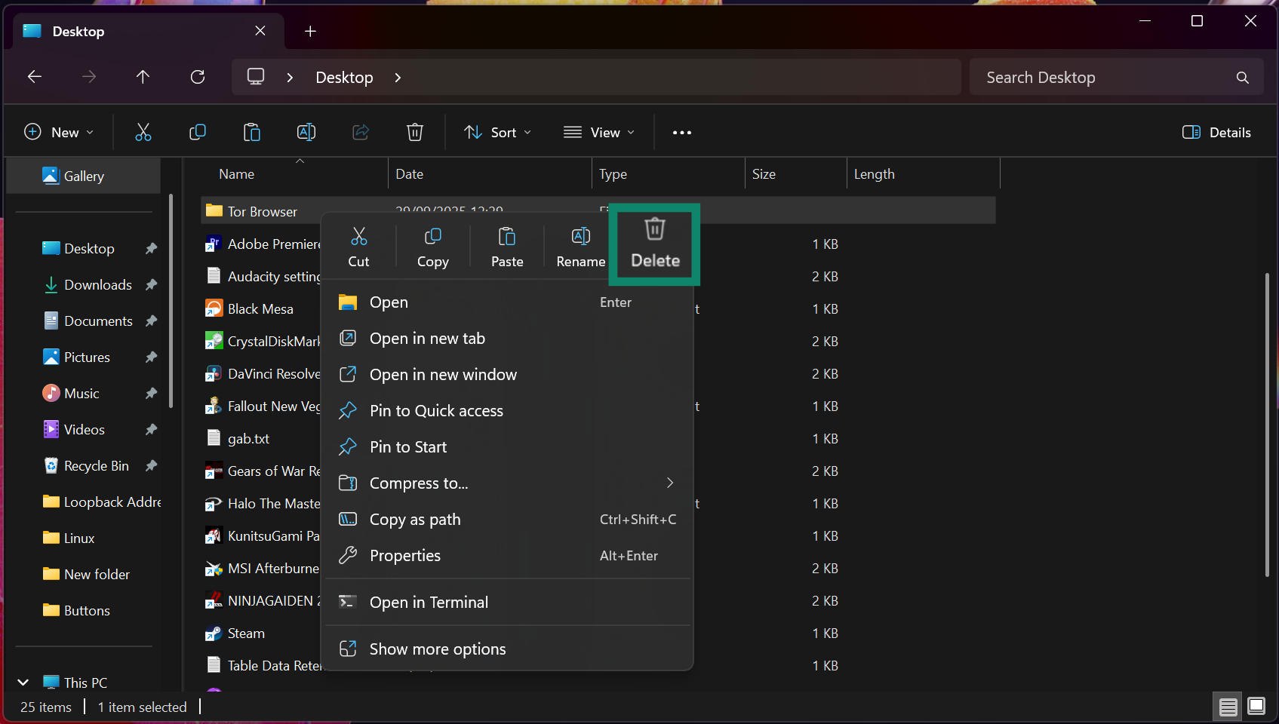Select the Cut icon in the toolbar
Screen dimensions: 1279x724
click(x=143, y=132)
